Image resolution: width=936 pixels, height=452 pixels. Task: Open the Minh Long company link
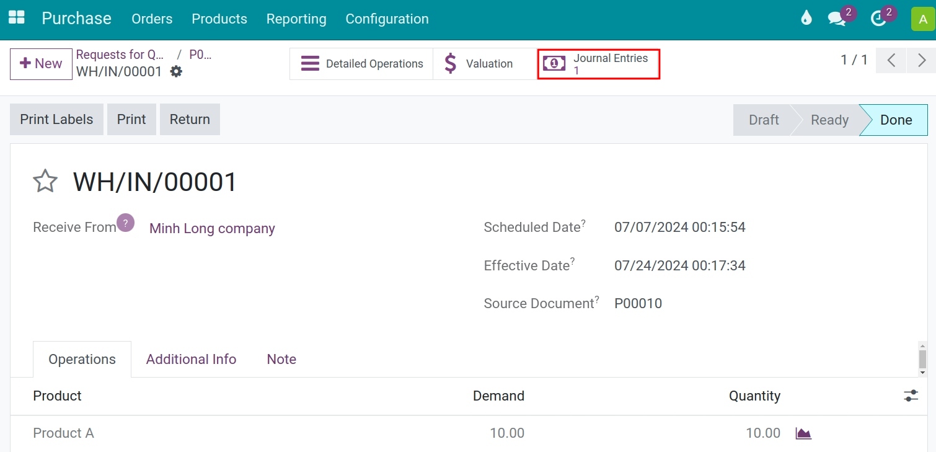(x=212, y=228)
